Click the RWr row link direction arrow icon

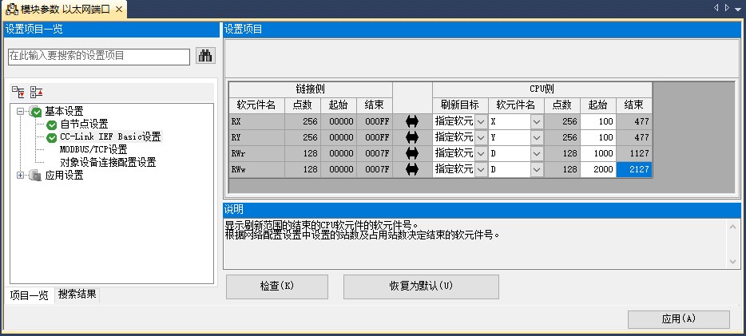(412, 153)
